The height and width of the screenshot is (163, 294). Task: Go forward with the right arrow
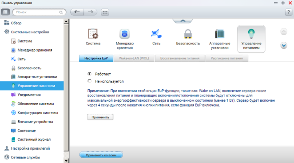[90, 12]
